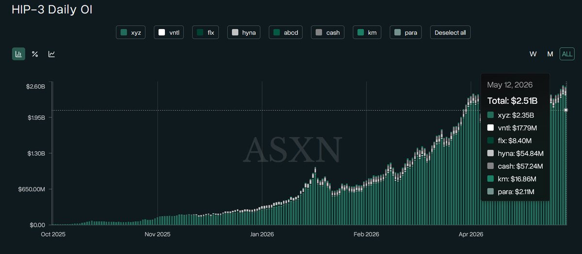
Task: Click the $0.00 y-axis label
Action: click(x=37, y=225)
